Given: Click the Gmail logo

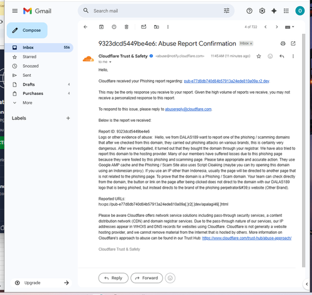Looking at the screenshot, I should click(x=37, y=11).
